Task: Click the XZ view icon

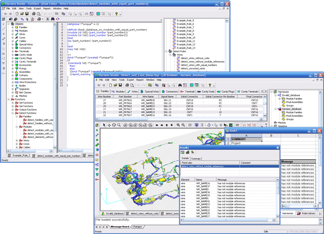Action: [249, 125]
